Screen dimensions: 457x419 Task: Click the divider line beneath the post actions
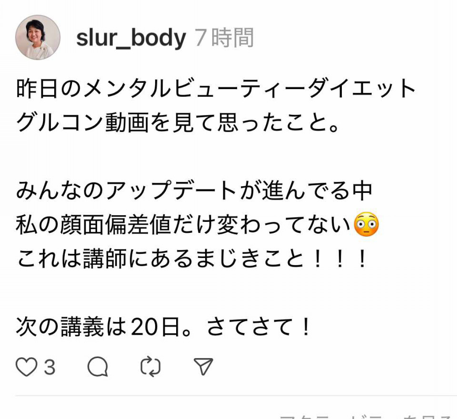236,396
